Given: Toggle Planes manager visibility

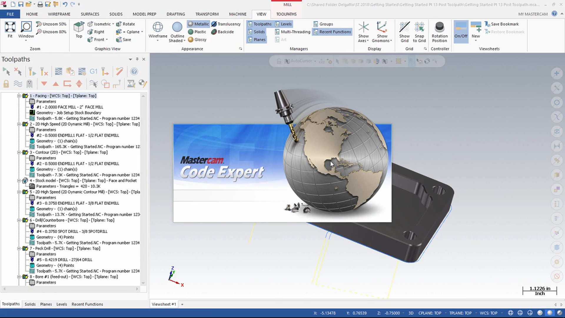Looking at the screenshot, I should tap(257, 39).
